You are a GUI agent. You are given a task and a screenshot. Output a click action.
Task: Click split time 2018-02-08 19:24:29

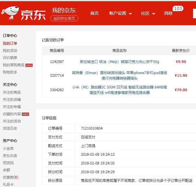coord(98,172)
